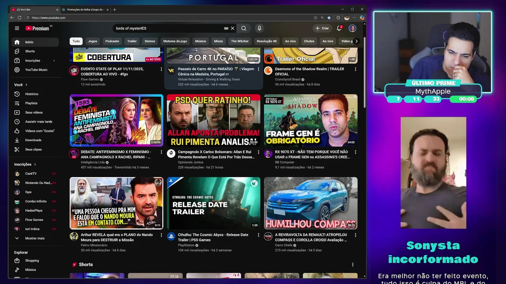Open PlayStation channel link under Cthulhu video
This screenshot has width=506, height=284.
point(186,245)
